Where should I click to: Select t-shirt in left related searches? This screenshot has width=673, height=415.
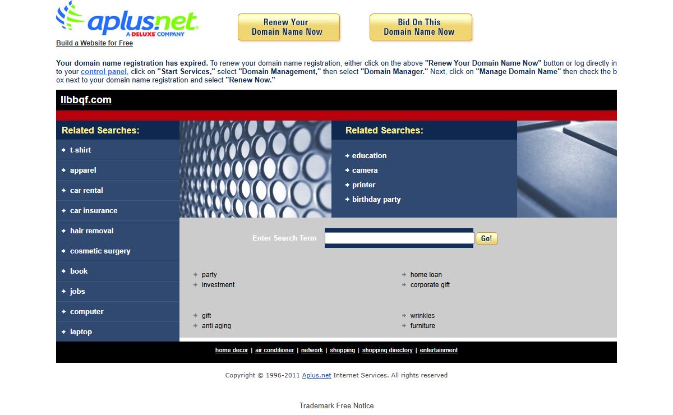80,150
